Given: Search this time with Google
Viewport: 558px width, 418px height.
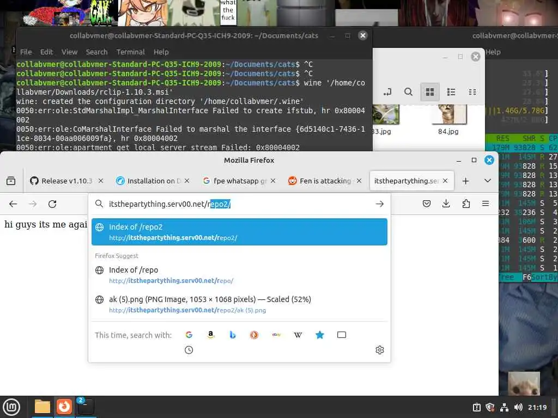Looking at the screenshot, I should [189, 335].
